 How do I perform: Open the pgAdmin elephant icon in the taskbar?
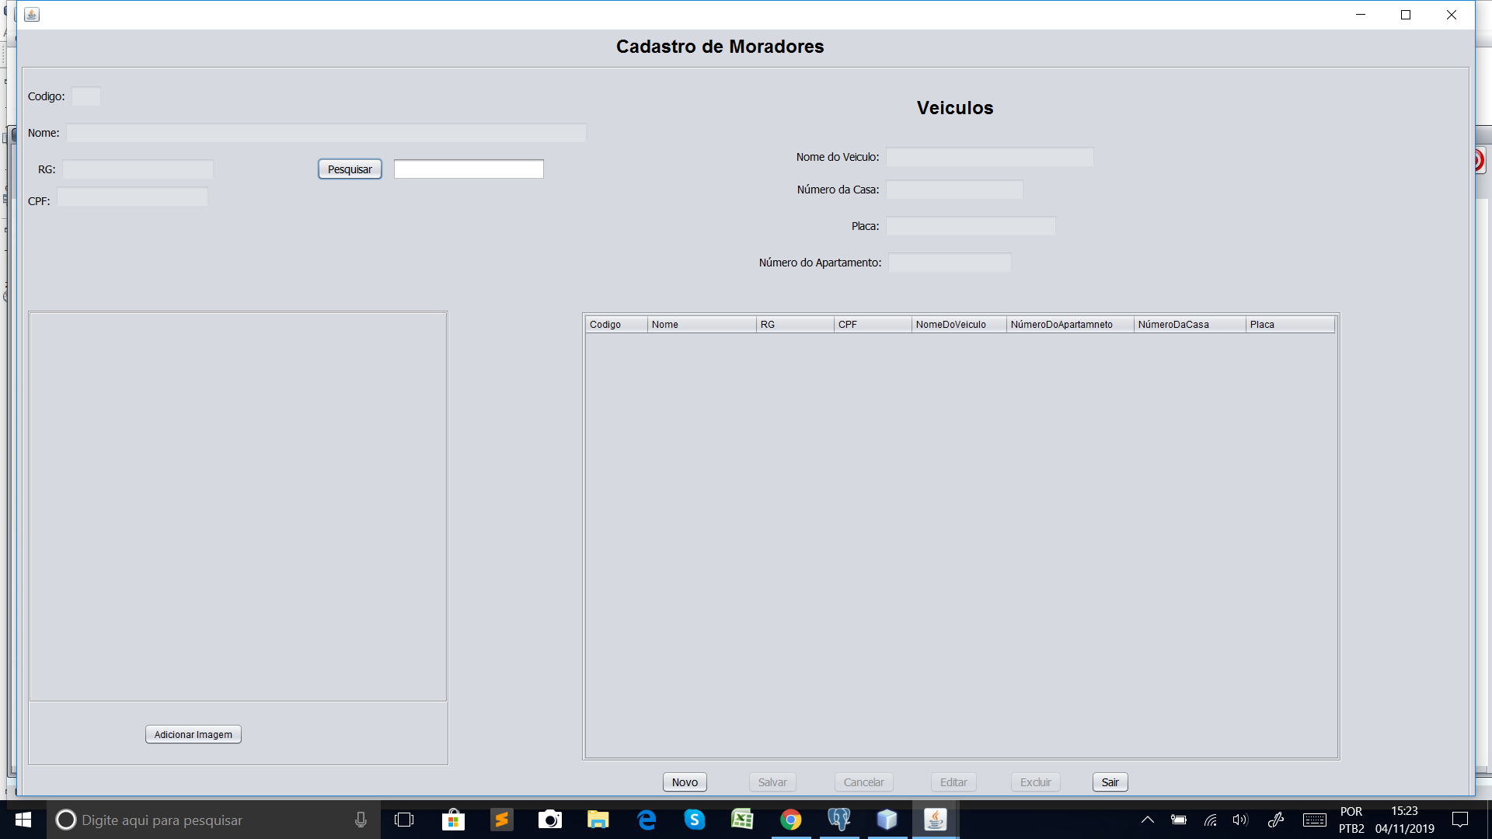coord(838,820)
